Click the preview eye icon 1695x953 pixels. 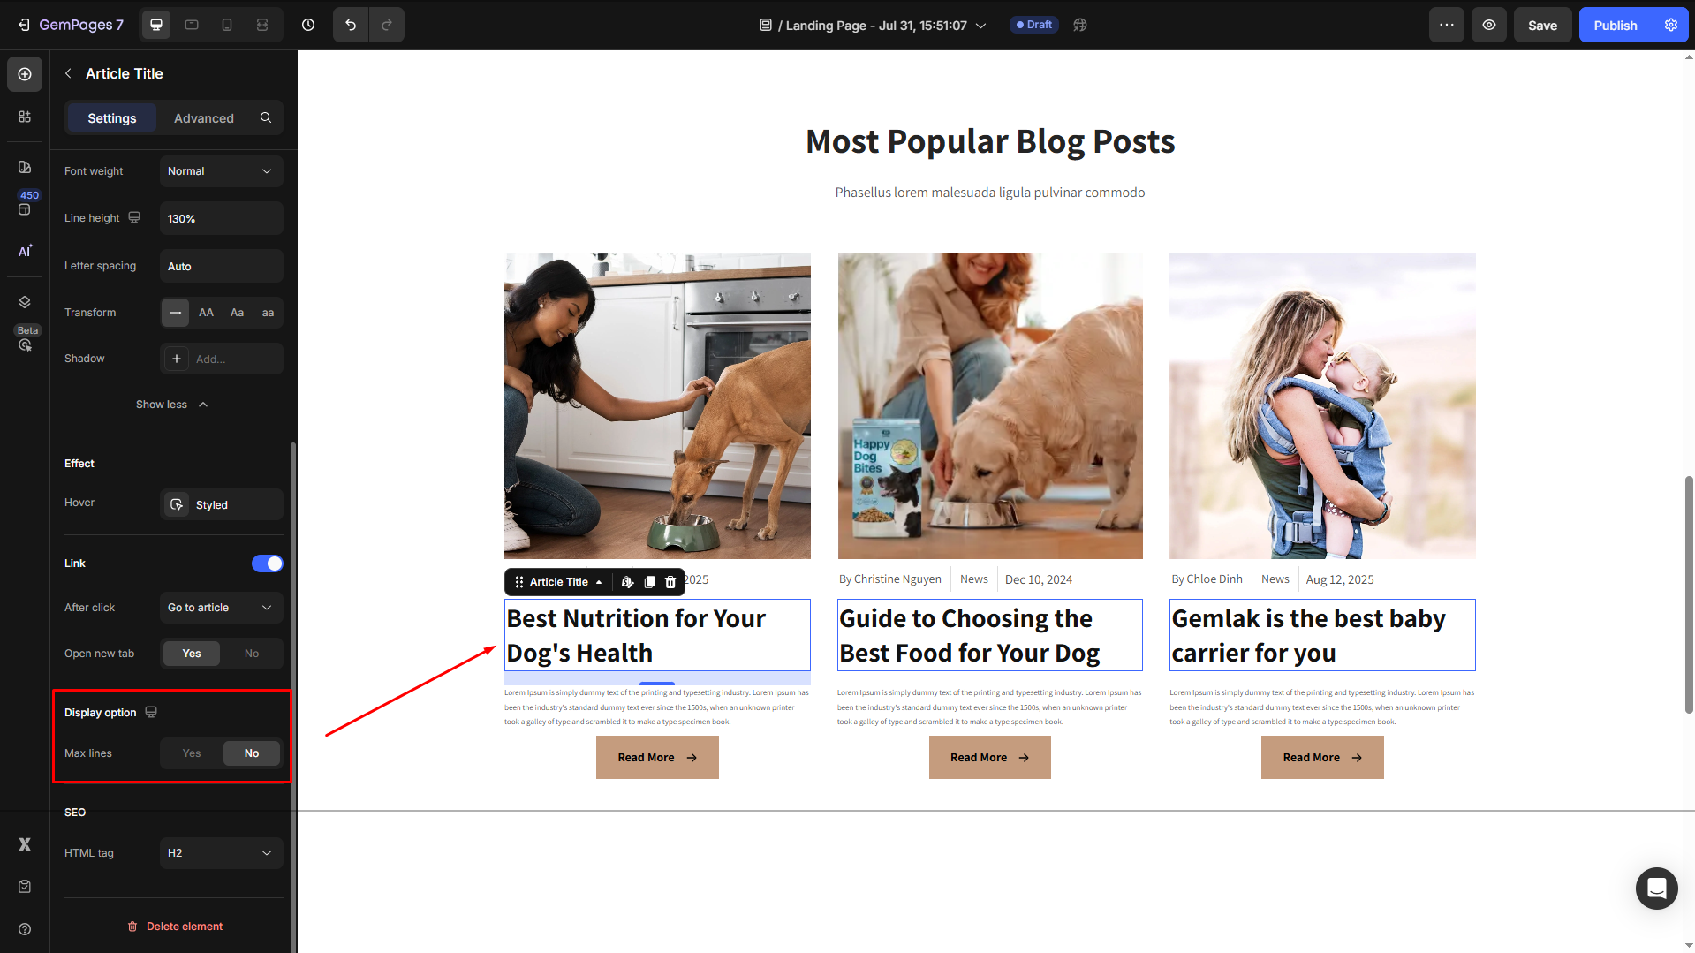pos(1489,25)
